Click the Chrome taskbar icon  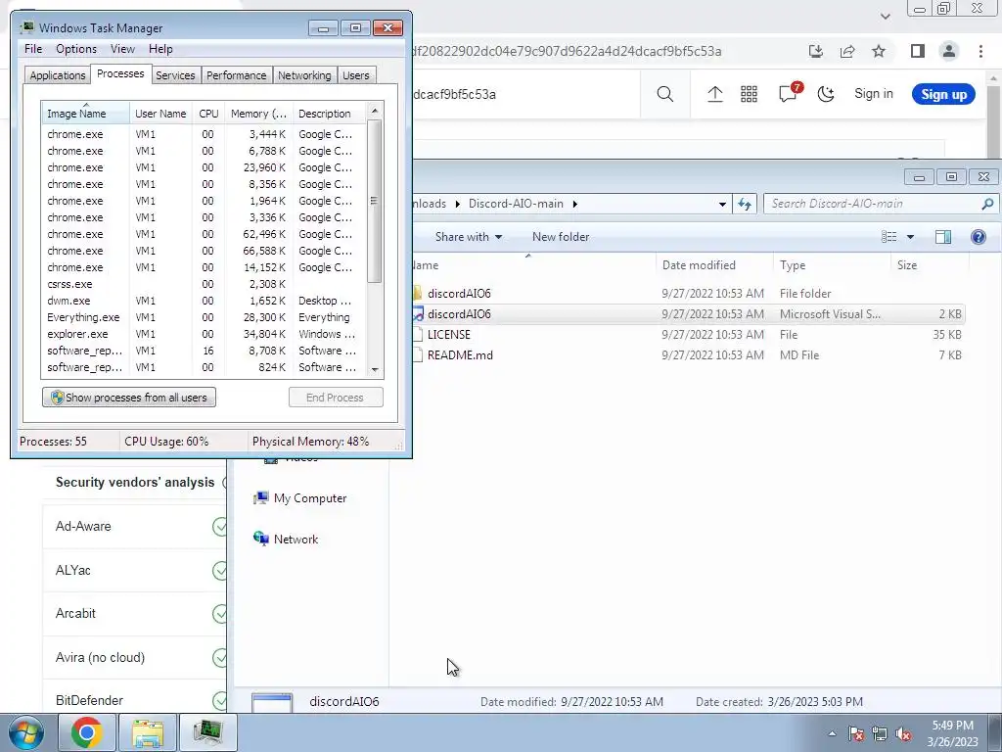[86, 732]
